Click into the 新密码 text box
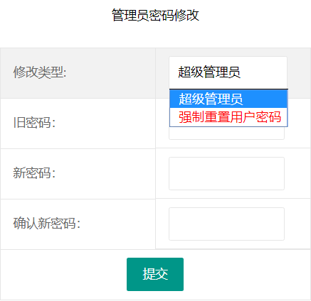Viewport: 311px width, 301px height. point(226,173)
